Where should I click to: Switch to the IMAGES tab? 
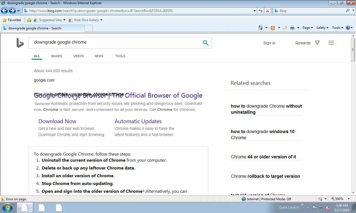56,56
